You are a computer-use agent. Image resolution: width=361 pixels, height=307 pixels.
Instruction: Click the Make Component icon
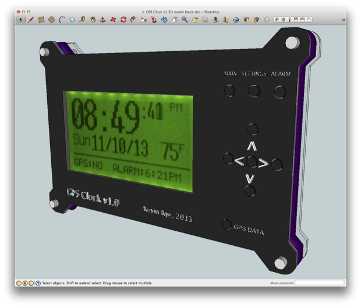click(x=72, y=20)
